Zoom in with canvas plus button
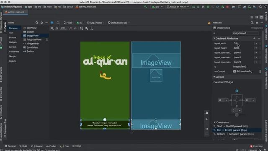 pos(206,119)
